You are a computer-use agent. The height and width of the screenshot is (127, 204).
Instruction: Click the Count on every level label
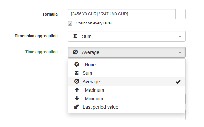click(x=93, y=23)
